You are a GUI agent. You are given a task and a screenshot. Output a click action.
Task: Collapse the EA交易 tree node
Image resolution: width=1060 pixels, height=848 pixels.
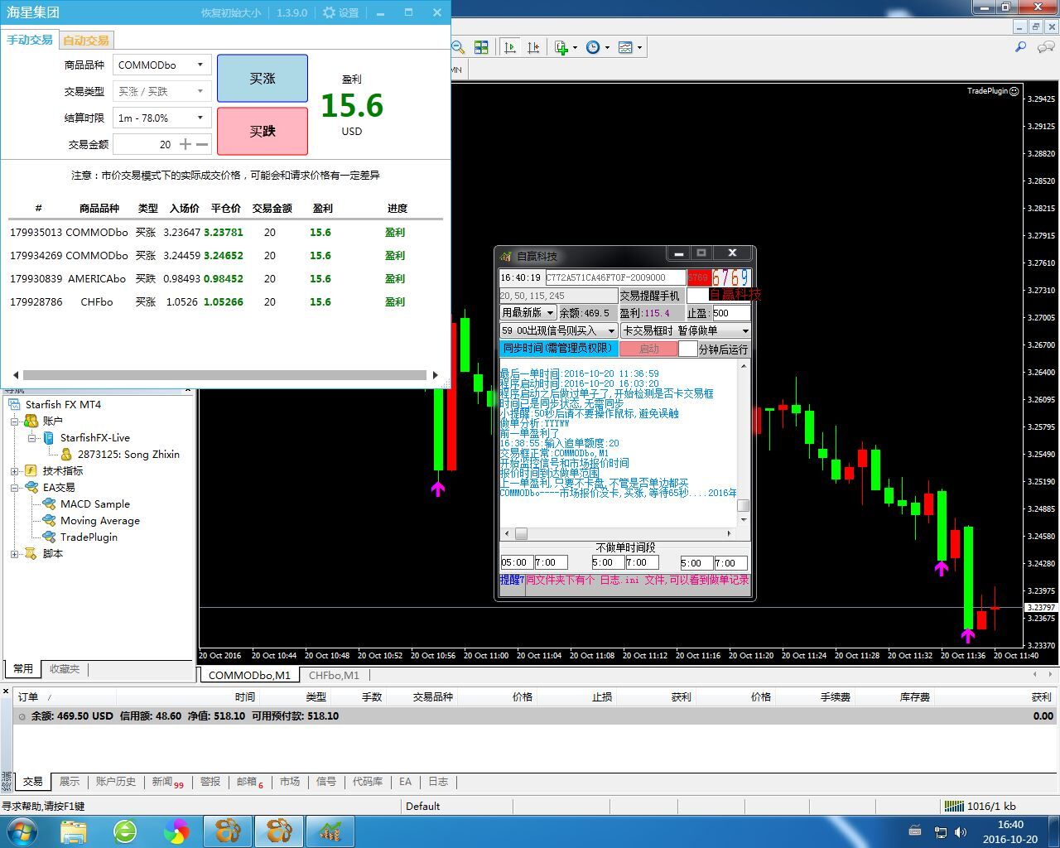tap(14, 487)
